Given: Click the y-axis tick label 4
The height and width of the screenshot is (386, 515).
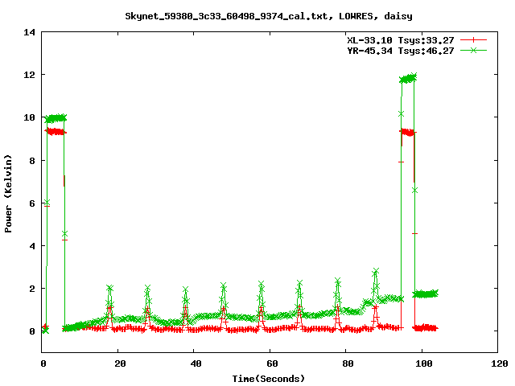Looking at the screenshot, I should 32,246.
